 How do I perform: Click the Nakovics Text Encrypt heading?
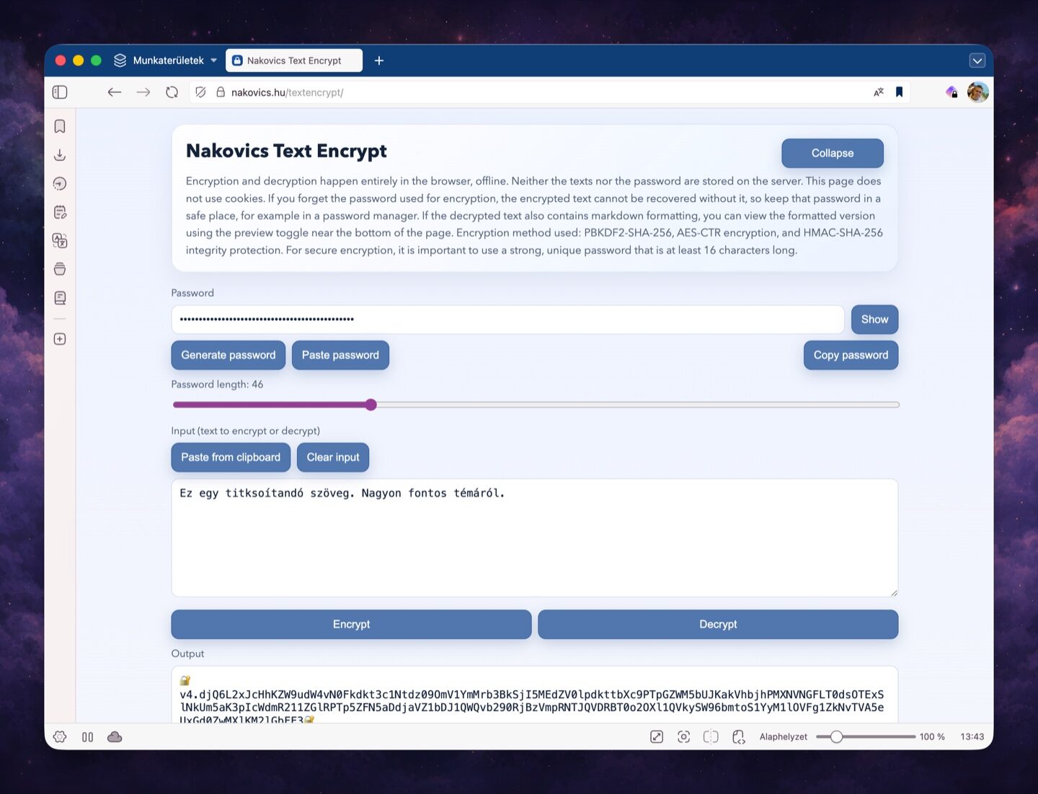(x=286, y=151)
